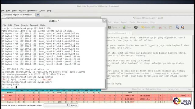The height and width of the screenshot is (109, 195).
Task: Click the Frontend row label in HAProxy table
Action: [10, 93]
